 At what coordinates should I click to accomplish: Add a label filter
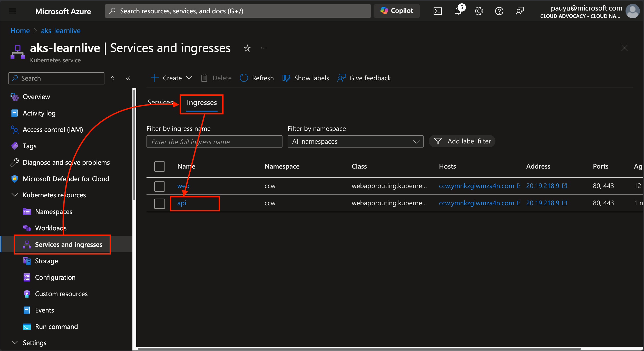tap(462, 141)
